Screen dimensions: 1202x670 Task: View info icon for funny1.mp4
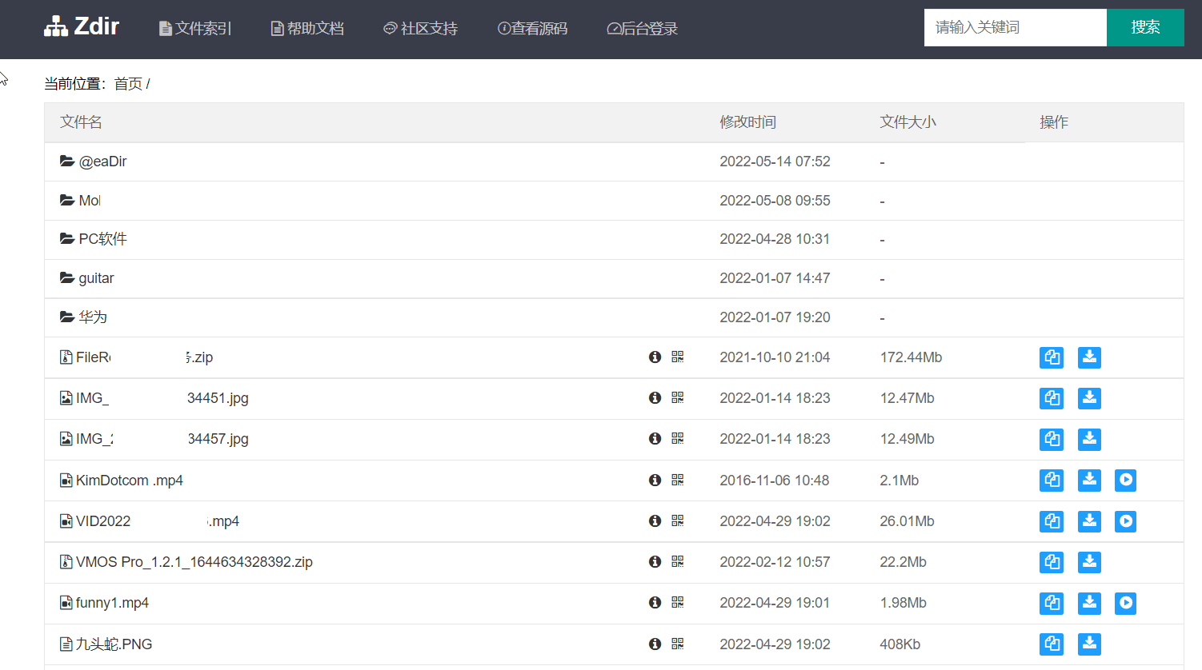[x=655, y=602]
